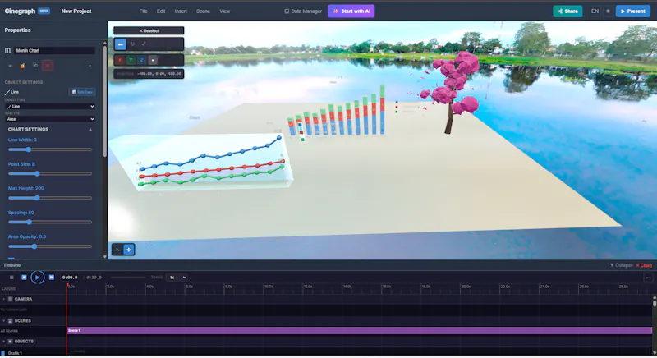Select the Scene 1 purple clip

point(359,331)
